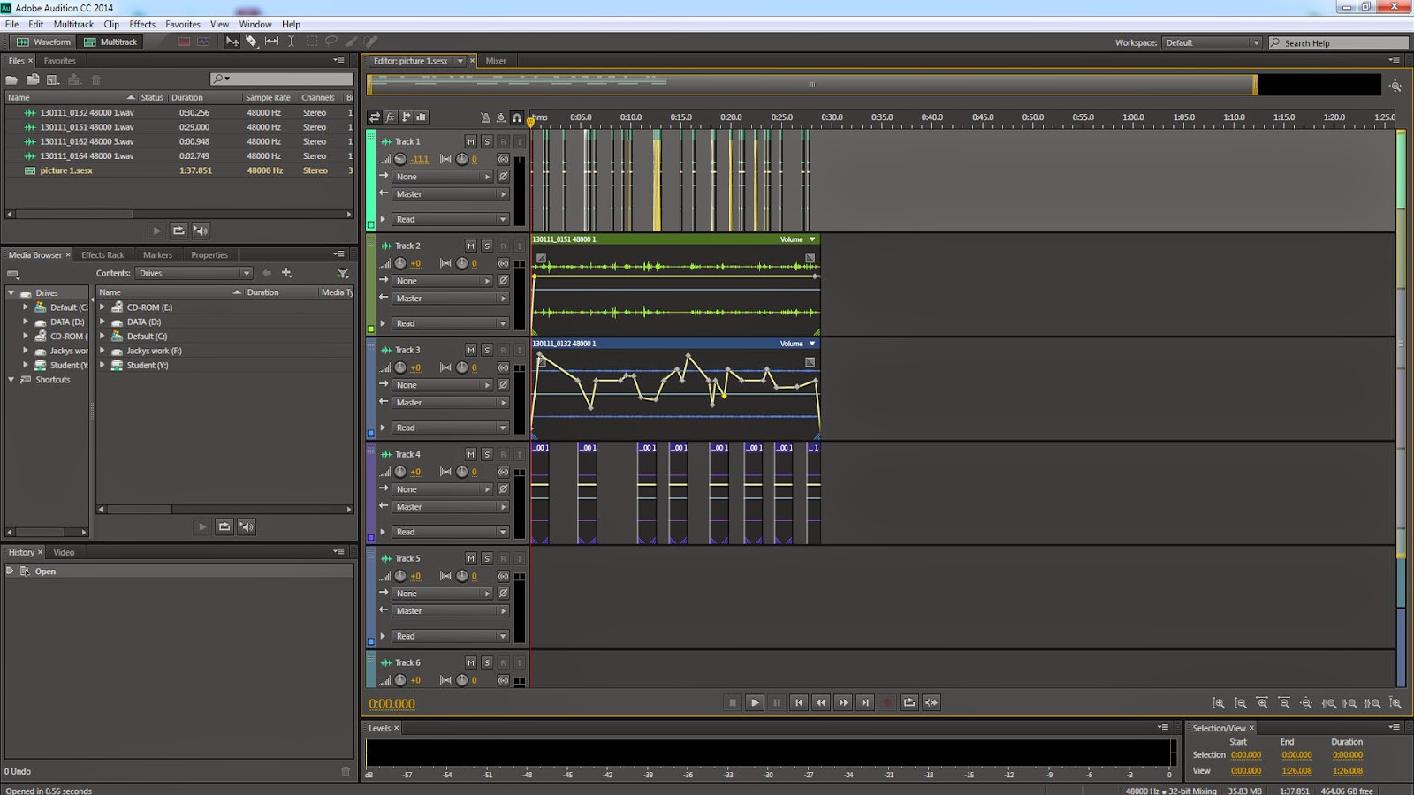Solo Track 1
The height and width of the screenshot is (795, 1414).
pyautogui.click(x=487, y=141)
